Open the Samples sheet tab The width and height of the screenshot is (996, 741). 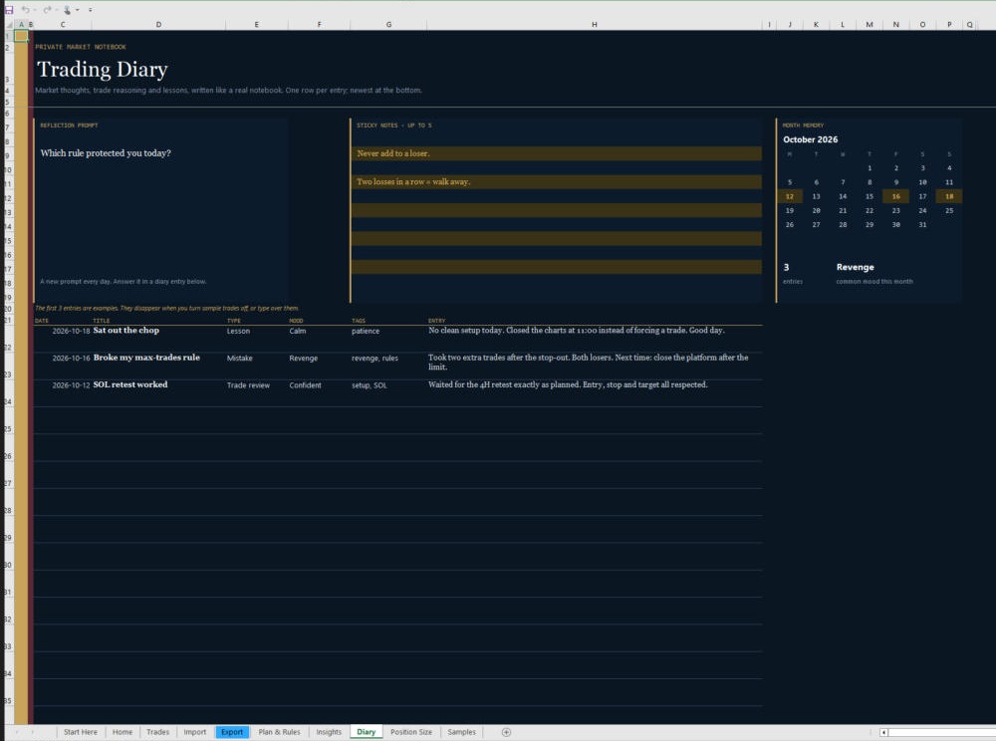pyautogui.click(x=461, y=732)
